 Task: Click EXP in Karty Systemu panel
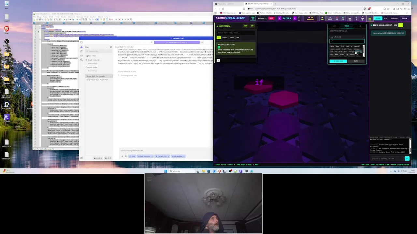coord(252,26)
